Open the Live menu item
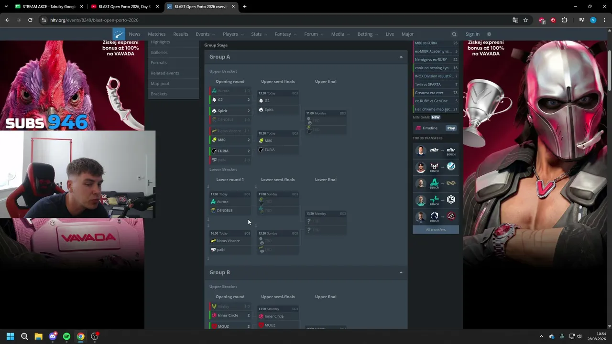 coord(390,34)
